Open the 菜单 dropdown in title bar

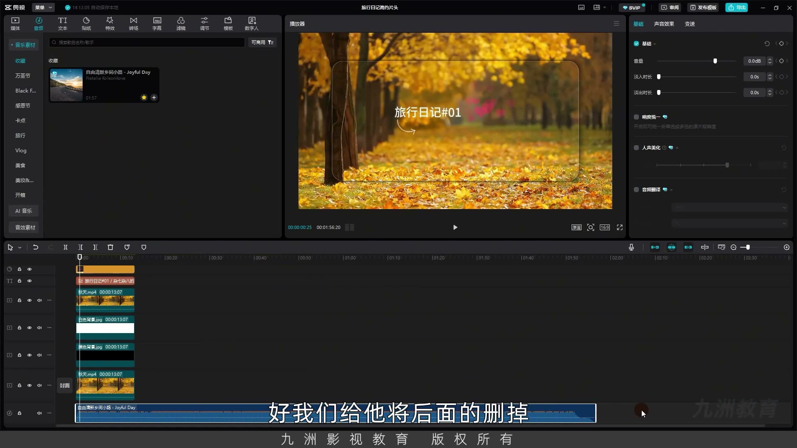tap(44, 7)
